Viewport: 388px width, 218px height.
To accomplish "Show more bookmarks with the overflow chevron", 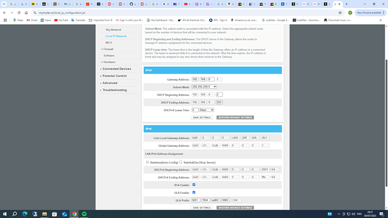I will point(381,20).
